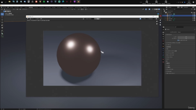Switch to Sculpting workspace tab

tap(36, 7)
